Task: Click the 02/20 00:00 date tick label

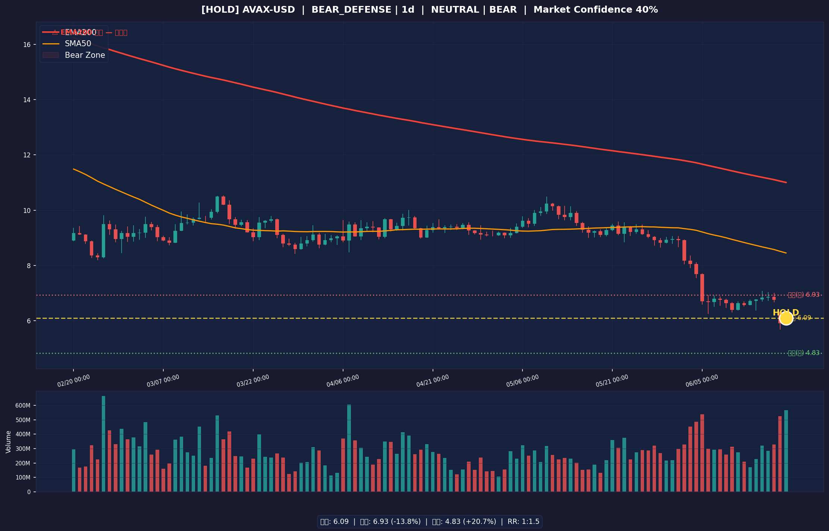Action: (x=73, y=381)
